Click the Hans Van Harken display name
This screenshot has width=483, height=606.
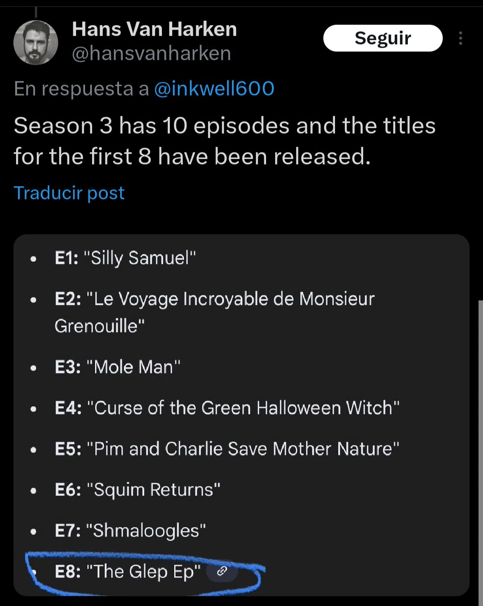pyautogui.click(x=154, y=30)
